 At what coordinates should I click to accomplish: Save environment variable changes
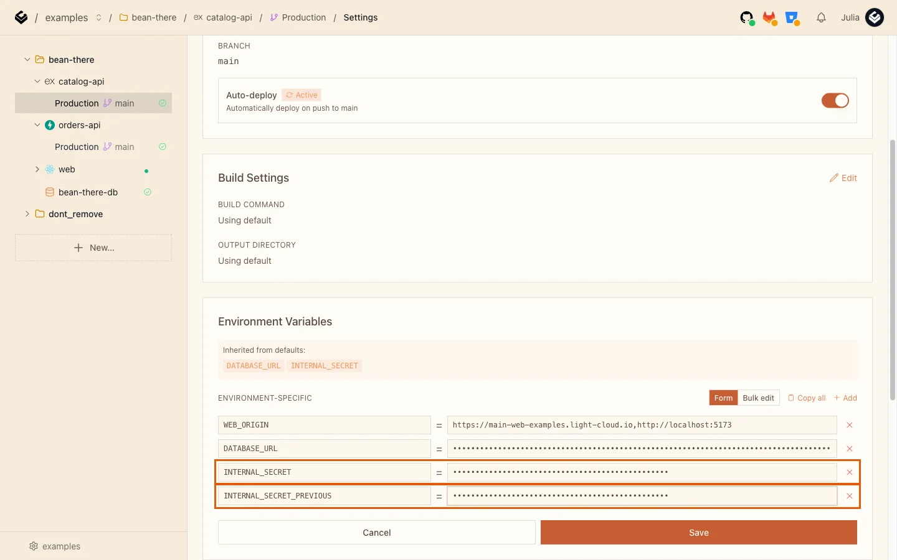click(x=699, y=533)
